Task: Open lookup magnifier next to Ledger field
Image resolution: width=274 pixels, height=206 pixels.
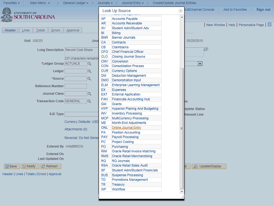Action: tap(89, 71)
